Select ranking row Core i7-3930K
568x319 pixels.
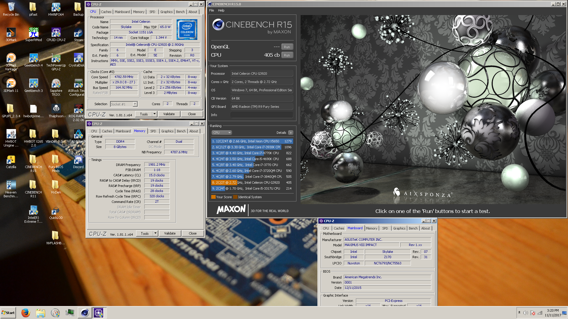coord(252,147)
